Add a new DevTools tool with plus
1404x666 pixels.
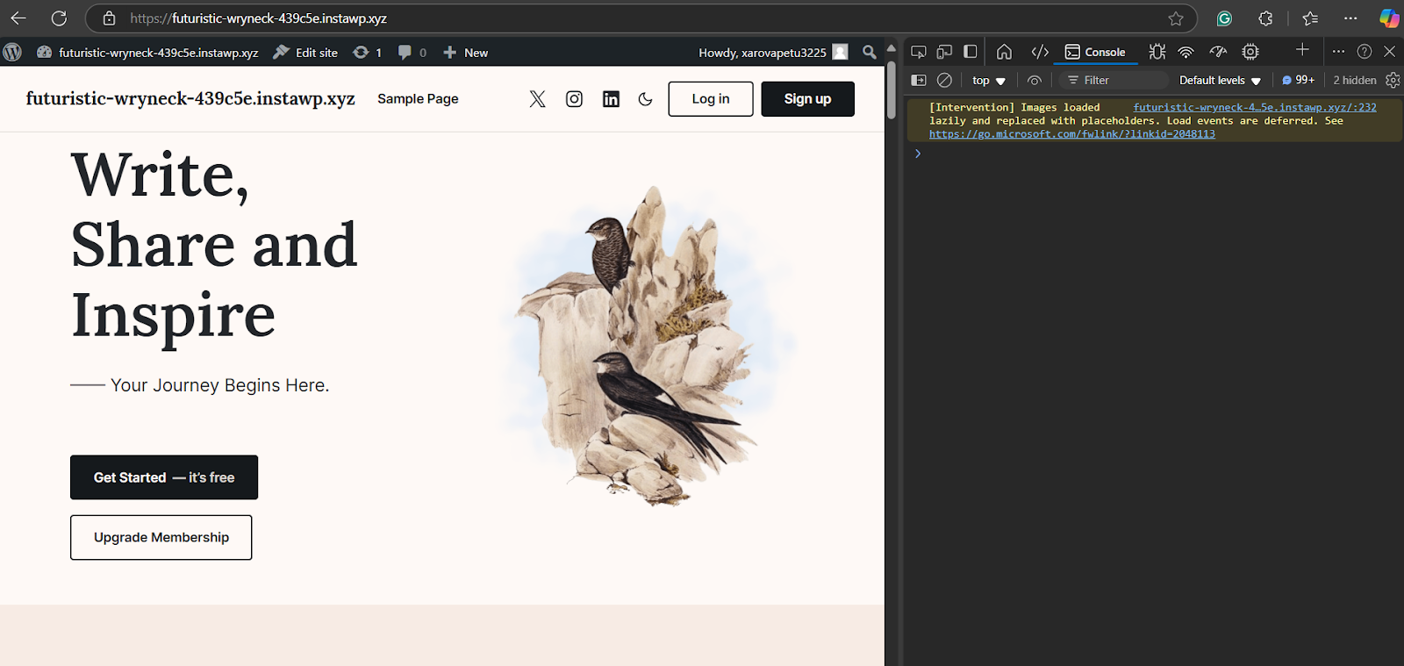point(1302,50)
